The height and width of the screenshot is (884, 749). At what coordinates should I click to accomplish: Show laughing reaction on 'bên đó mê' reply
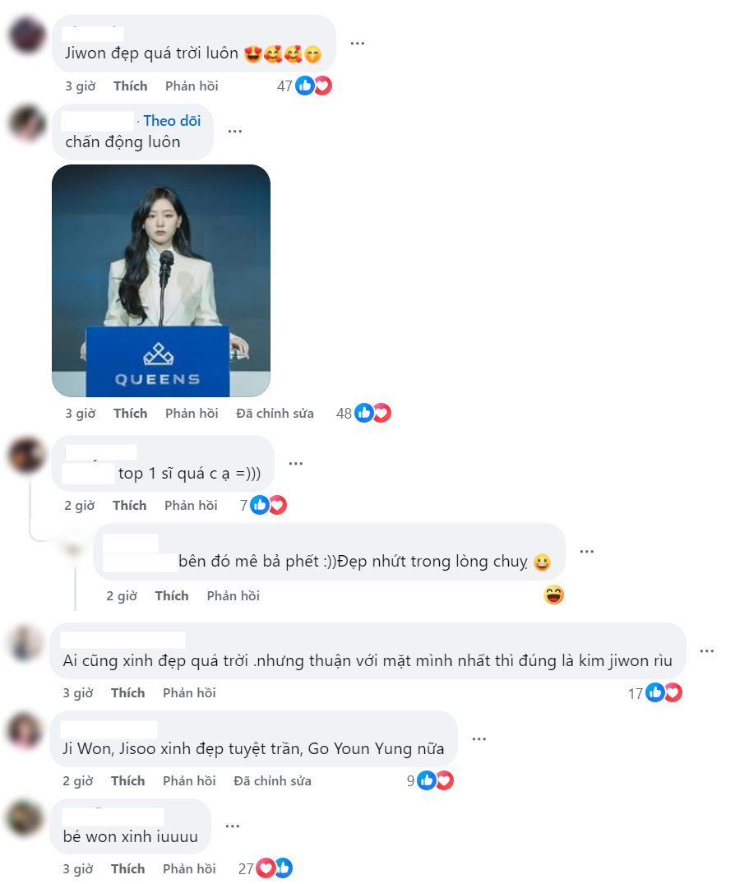(x=553, y=595)
